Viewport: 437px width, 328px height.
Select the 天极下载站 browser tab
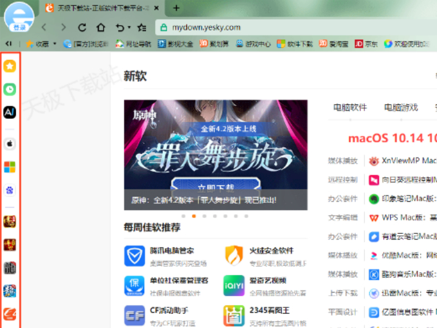102,8
